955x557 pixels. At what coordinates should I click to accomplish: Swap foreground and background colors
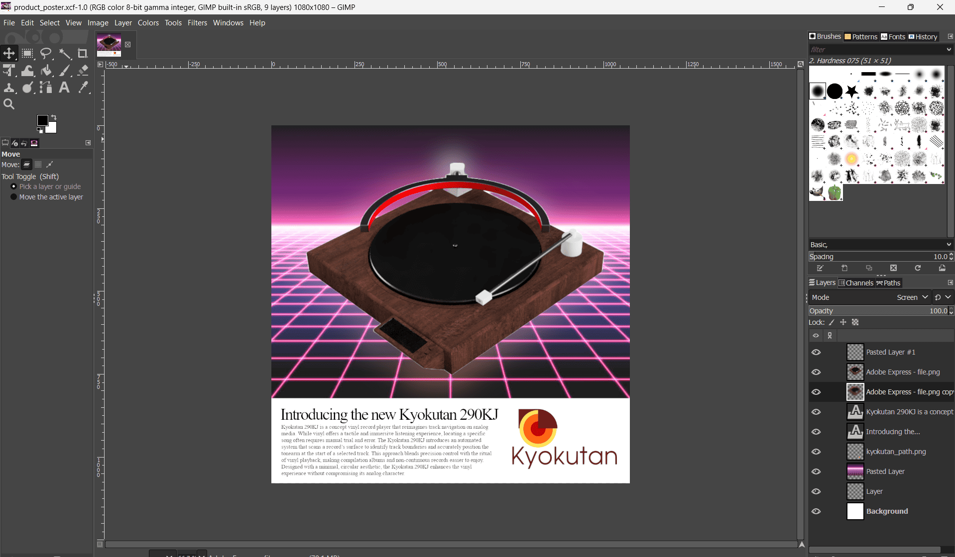(53, 117)
